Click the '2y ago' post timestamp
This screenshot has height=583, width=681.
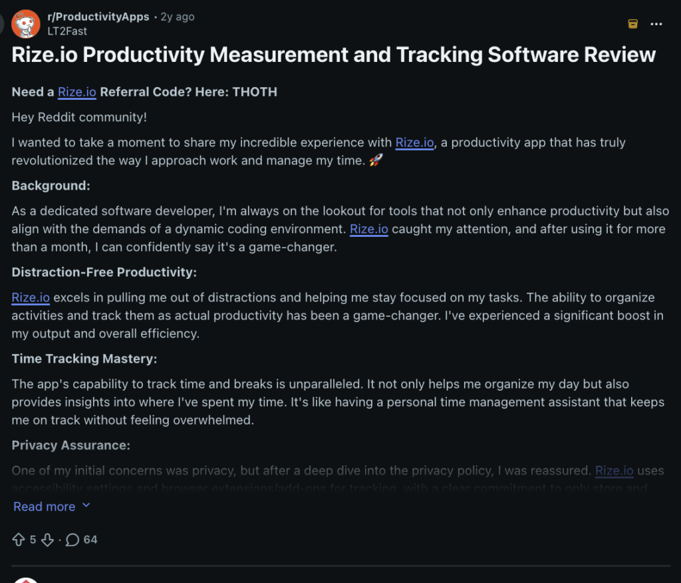click(x=177, y=17)
